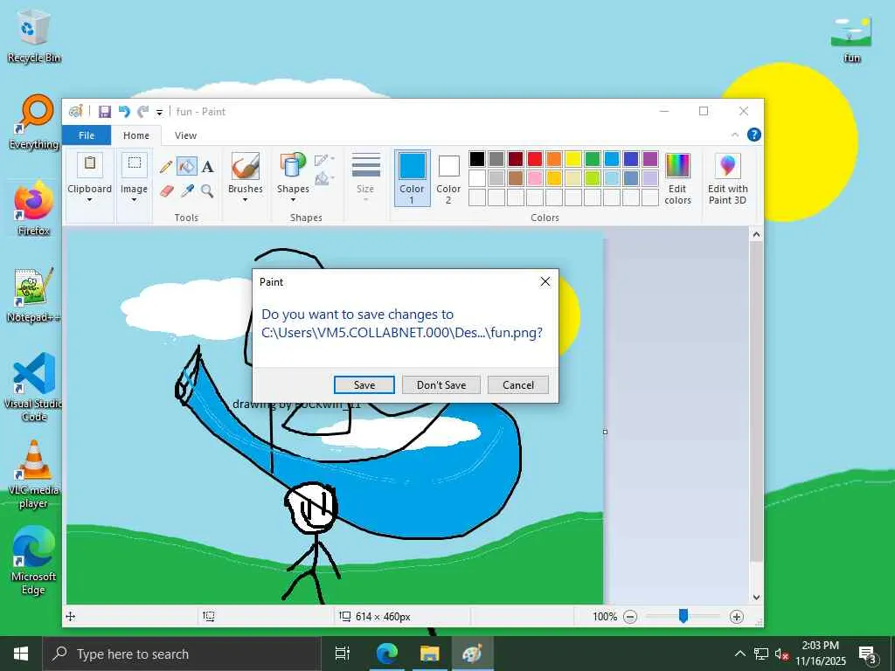Click Don't Save in the dialog
This screenshot has width=895, height=671.
pyautogui.click(x=441, y=385)
